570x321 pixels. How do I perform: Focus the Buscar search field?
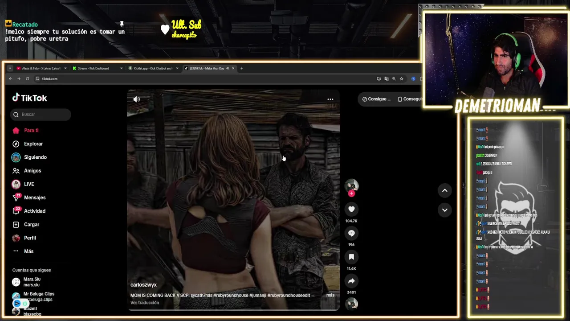tap(41, 115)
